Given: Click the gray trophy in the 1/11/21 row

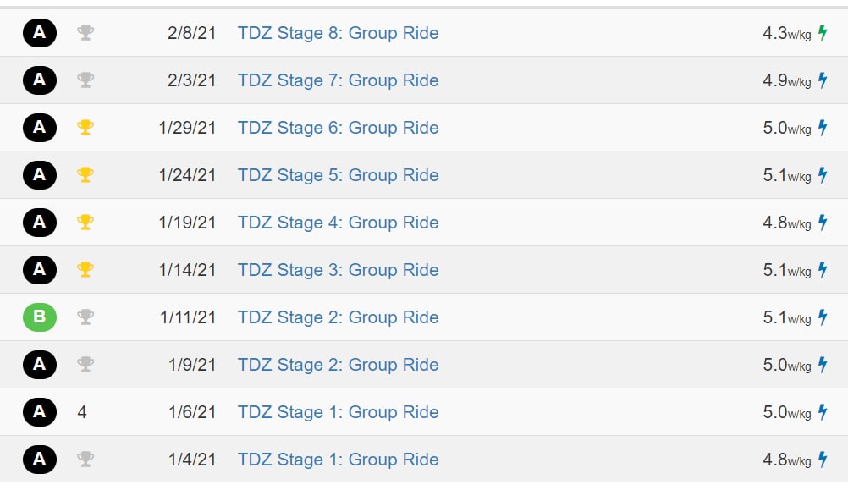Looking at the screenshot, I should point(85,317).
